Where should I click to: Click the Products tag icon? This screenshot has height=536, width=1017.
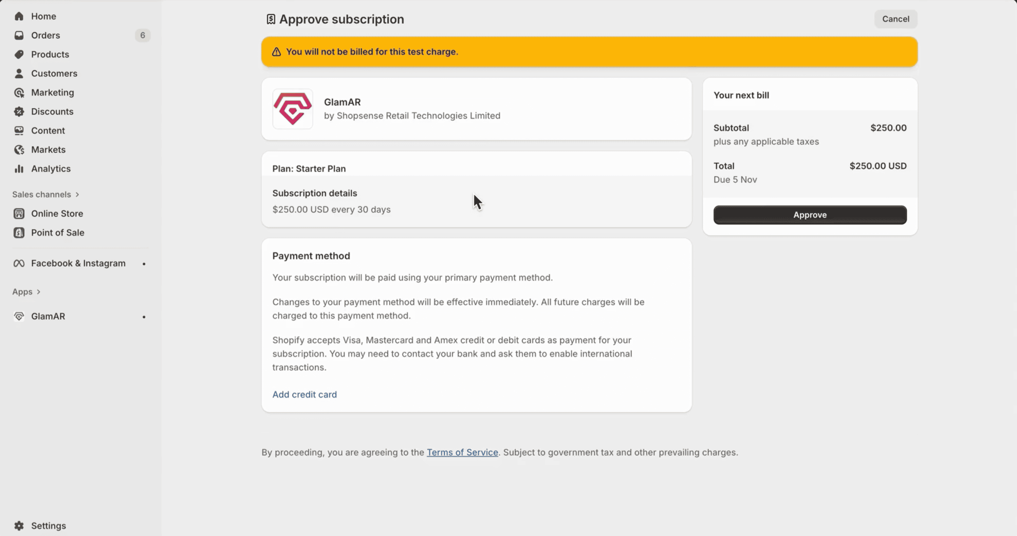(x=19, y=54)
